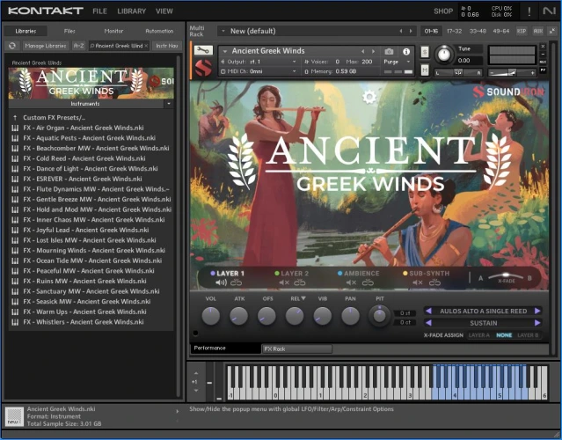The height and width of the screenshot is (440, 562).
Task: Click the Manage Libraries button
Action: click(x=46, y=45)
